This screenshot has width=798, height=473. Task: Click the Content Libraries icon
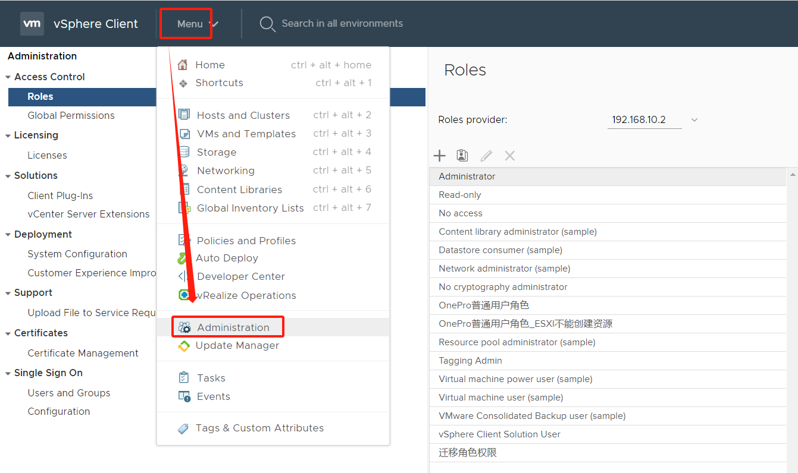pos(184,189)
